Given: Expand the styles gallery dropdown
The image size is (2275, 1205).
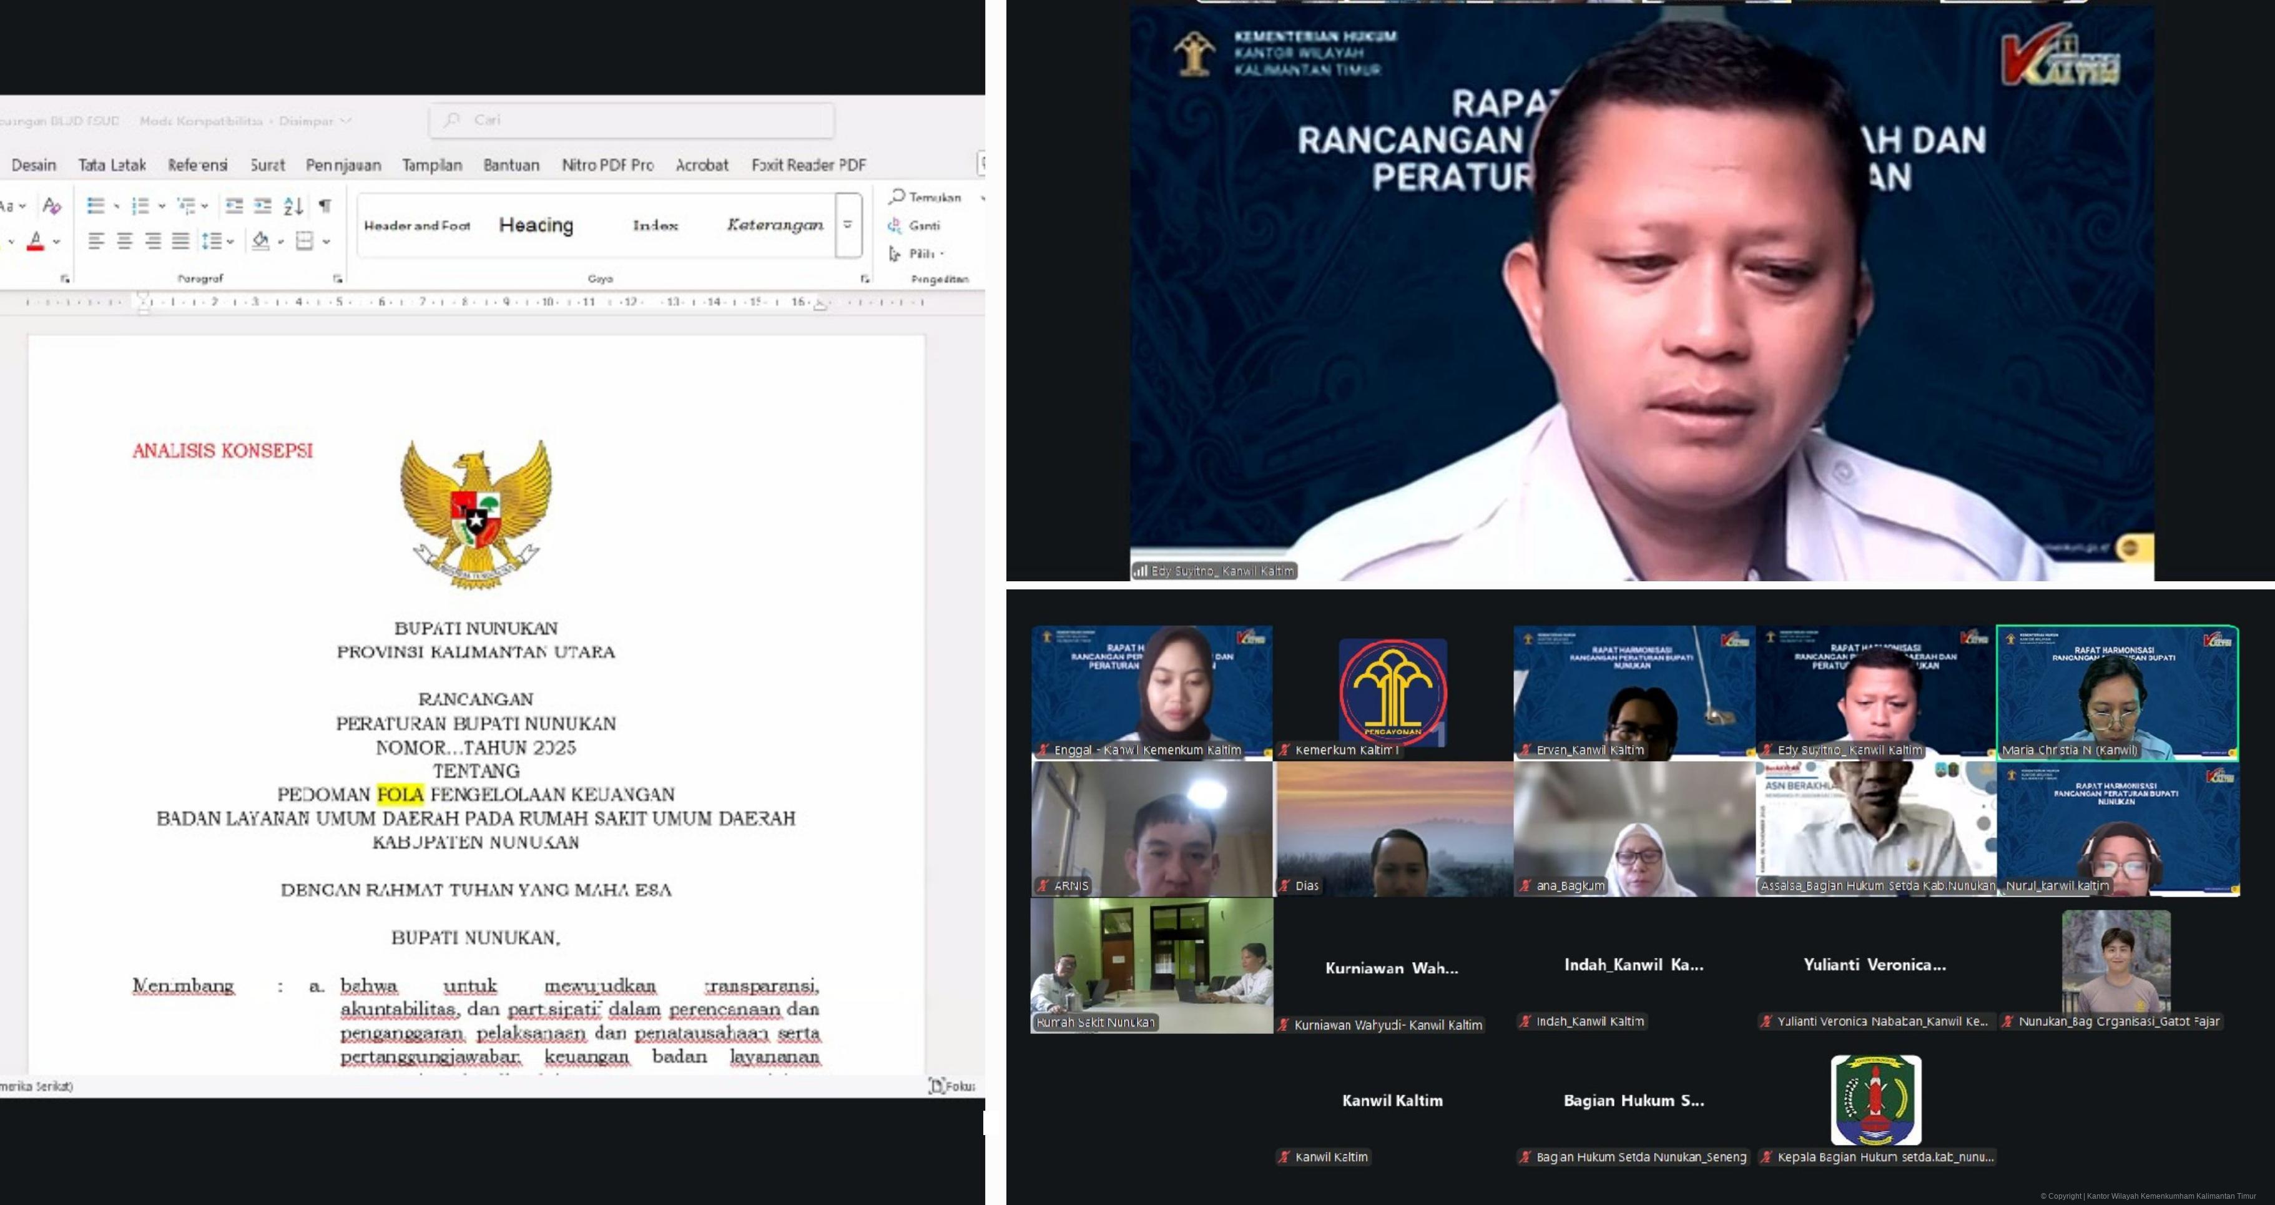Looking at the screenshot, I should coord(848,225).
